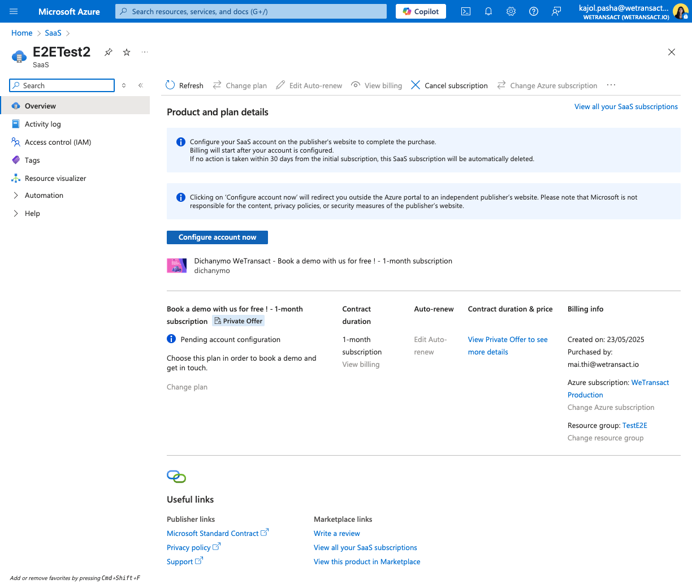The width and height of the screenshot is (692, 584).
Task: Open TestE2E resource group link
Action: 635,426
